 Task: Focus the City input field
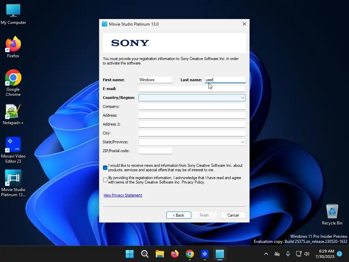tap(192, 133)
